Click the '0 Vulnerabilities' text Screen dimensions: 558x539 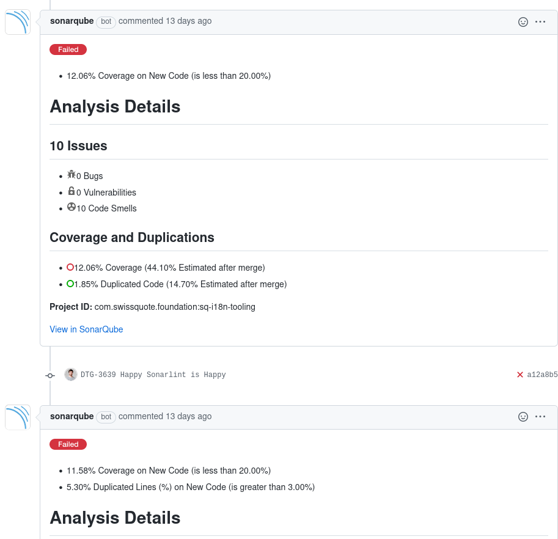click(106, 193)
